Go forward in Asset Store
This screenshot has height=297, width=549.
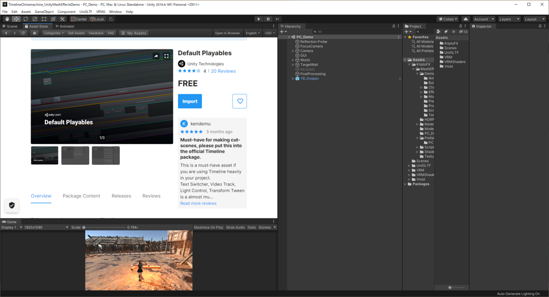click(x=14, y=33)
